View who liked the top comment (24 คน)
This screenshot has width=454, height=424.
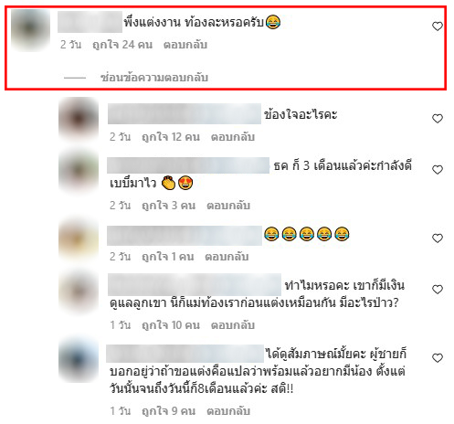[x=122, y=45]
